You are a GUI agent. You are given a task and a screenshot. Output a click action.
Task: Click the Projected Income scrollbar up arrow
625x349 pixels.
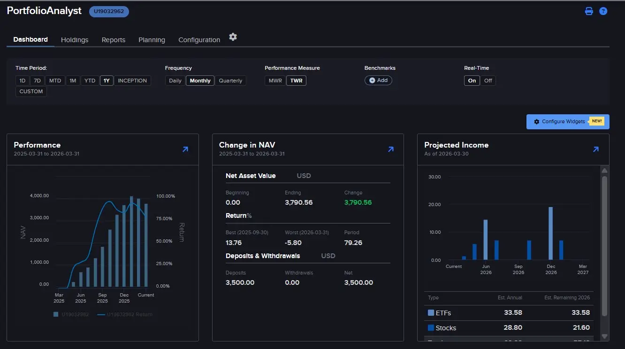click(x=604, y=171)
